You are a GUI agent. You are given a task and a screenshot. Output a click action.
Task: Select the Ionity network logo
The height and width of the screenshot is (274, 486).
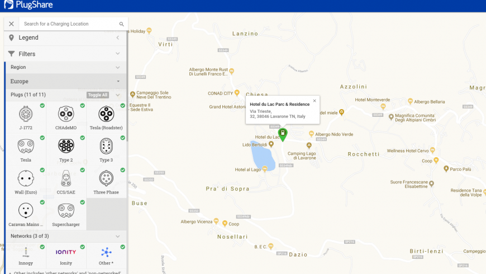[x=66, y=252]
